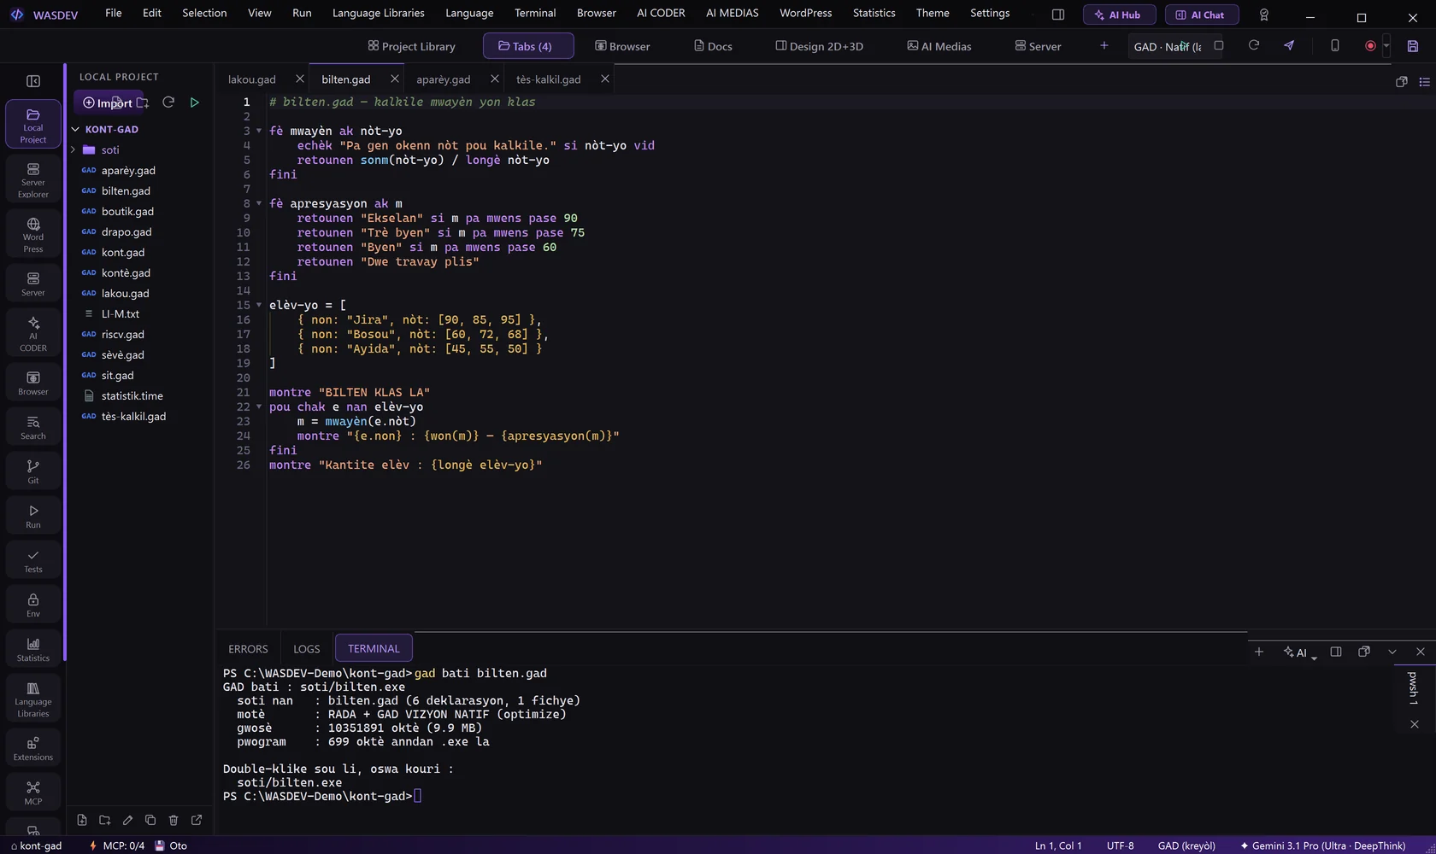Click the AI Hub button
The height and width of the screenshot is (854, 1436).
click(x=1119, y=15)
